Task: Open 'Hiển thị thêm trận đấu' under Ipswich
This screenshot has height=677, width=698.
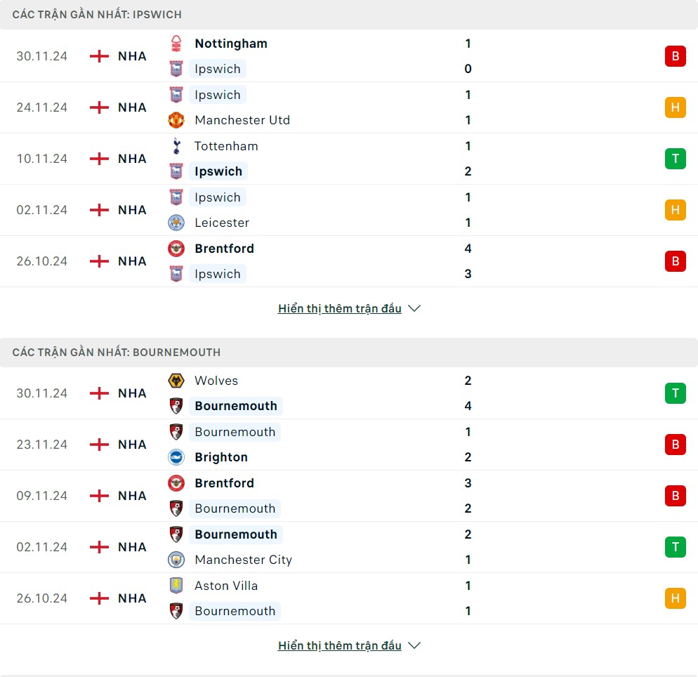Action: pos(339,308)
